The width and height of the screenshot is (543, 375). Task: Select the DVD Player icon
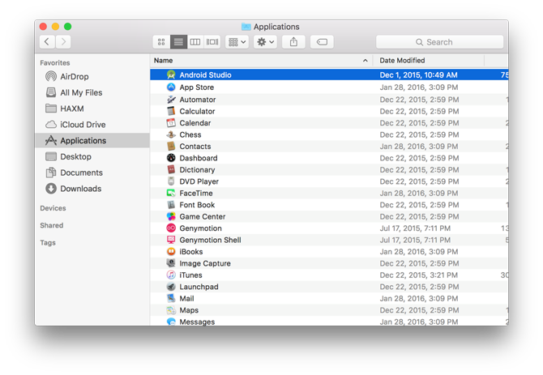click(x=171, y=181)
